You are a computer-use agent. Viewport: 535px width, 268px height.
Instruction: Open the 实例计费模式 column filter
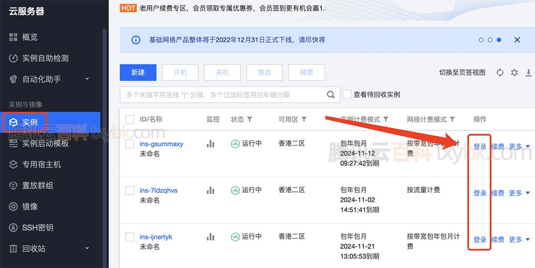click(x=386, y=119)
